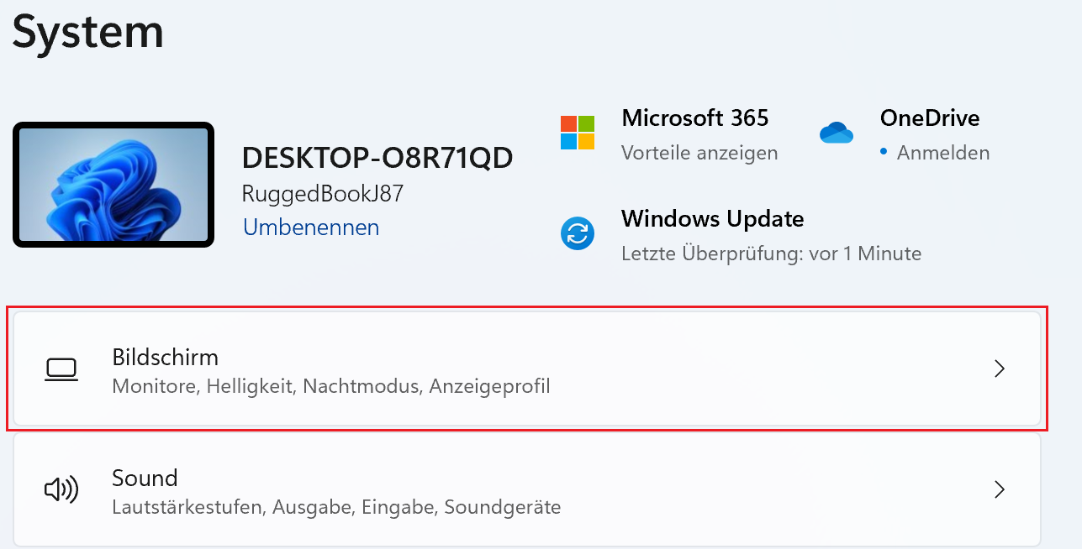Screen dimensions: 1082x549
Task: Click the device name DESKTOP-O8R71QD
Action: 377,158
